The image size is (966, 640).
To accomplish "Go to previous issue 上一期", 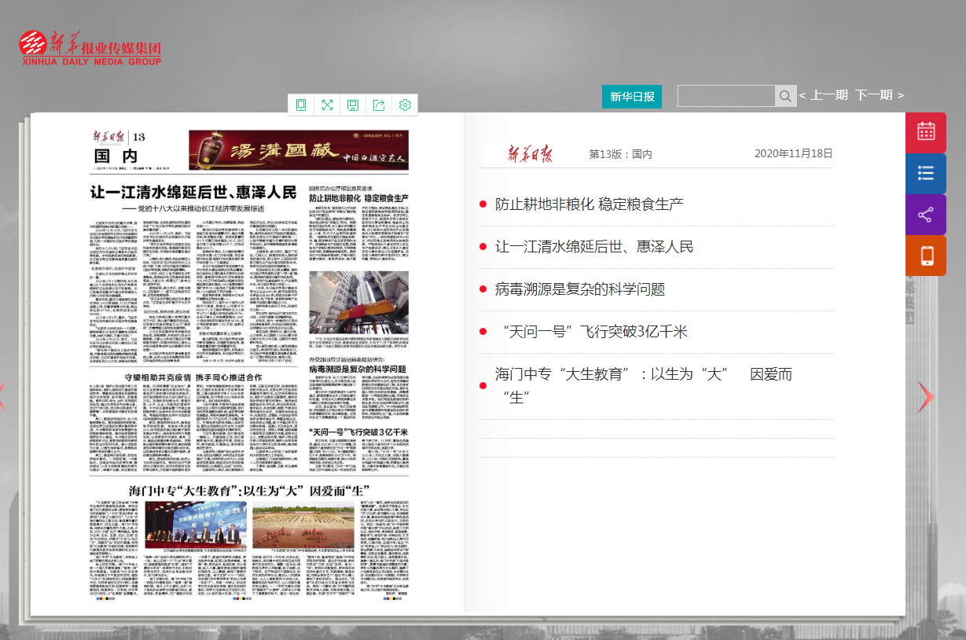I will pyautogui.click(x=824, y=95).
